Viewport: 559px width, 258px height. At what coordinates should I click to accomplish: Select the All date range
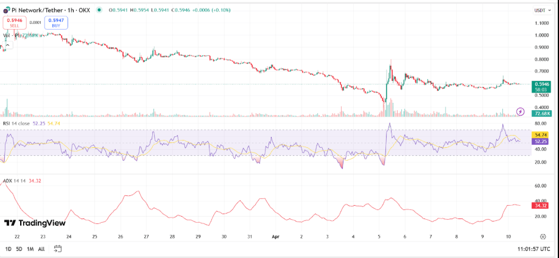click(x=41, y=249)
